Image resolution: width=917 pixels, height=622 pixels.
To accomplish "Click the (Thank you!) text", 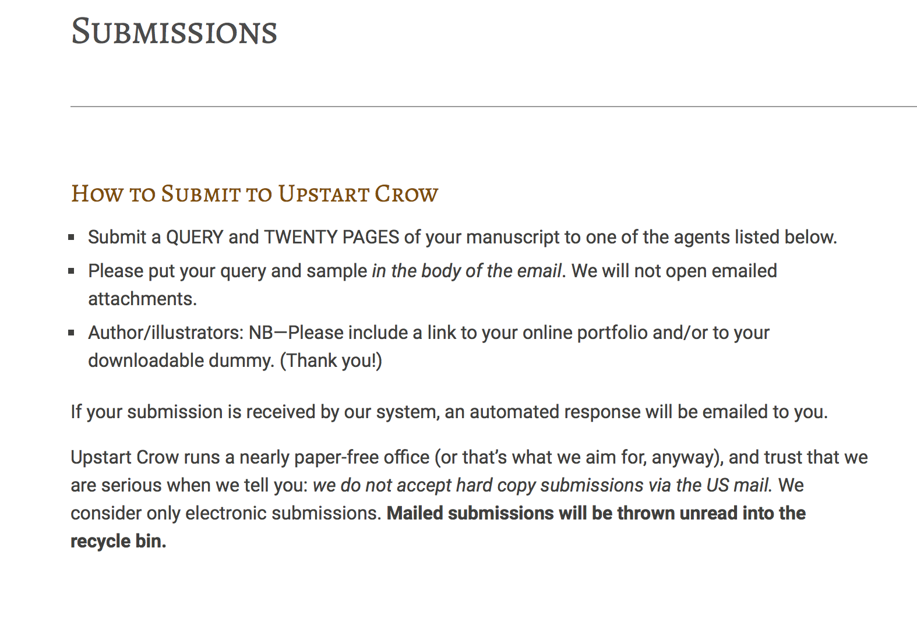I will tap(331, 361).
